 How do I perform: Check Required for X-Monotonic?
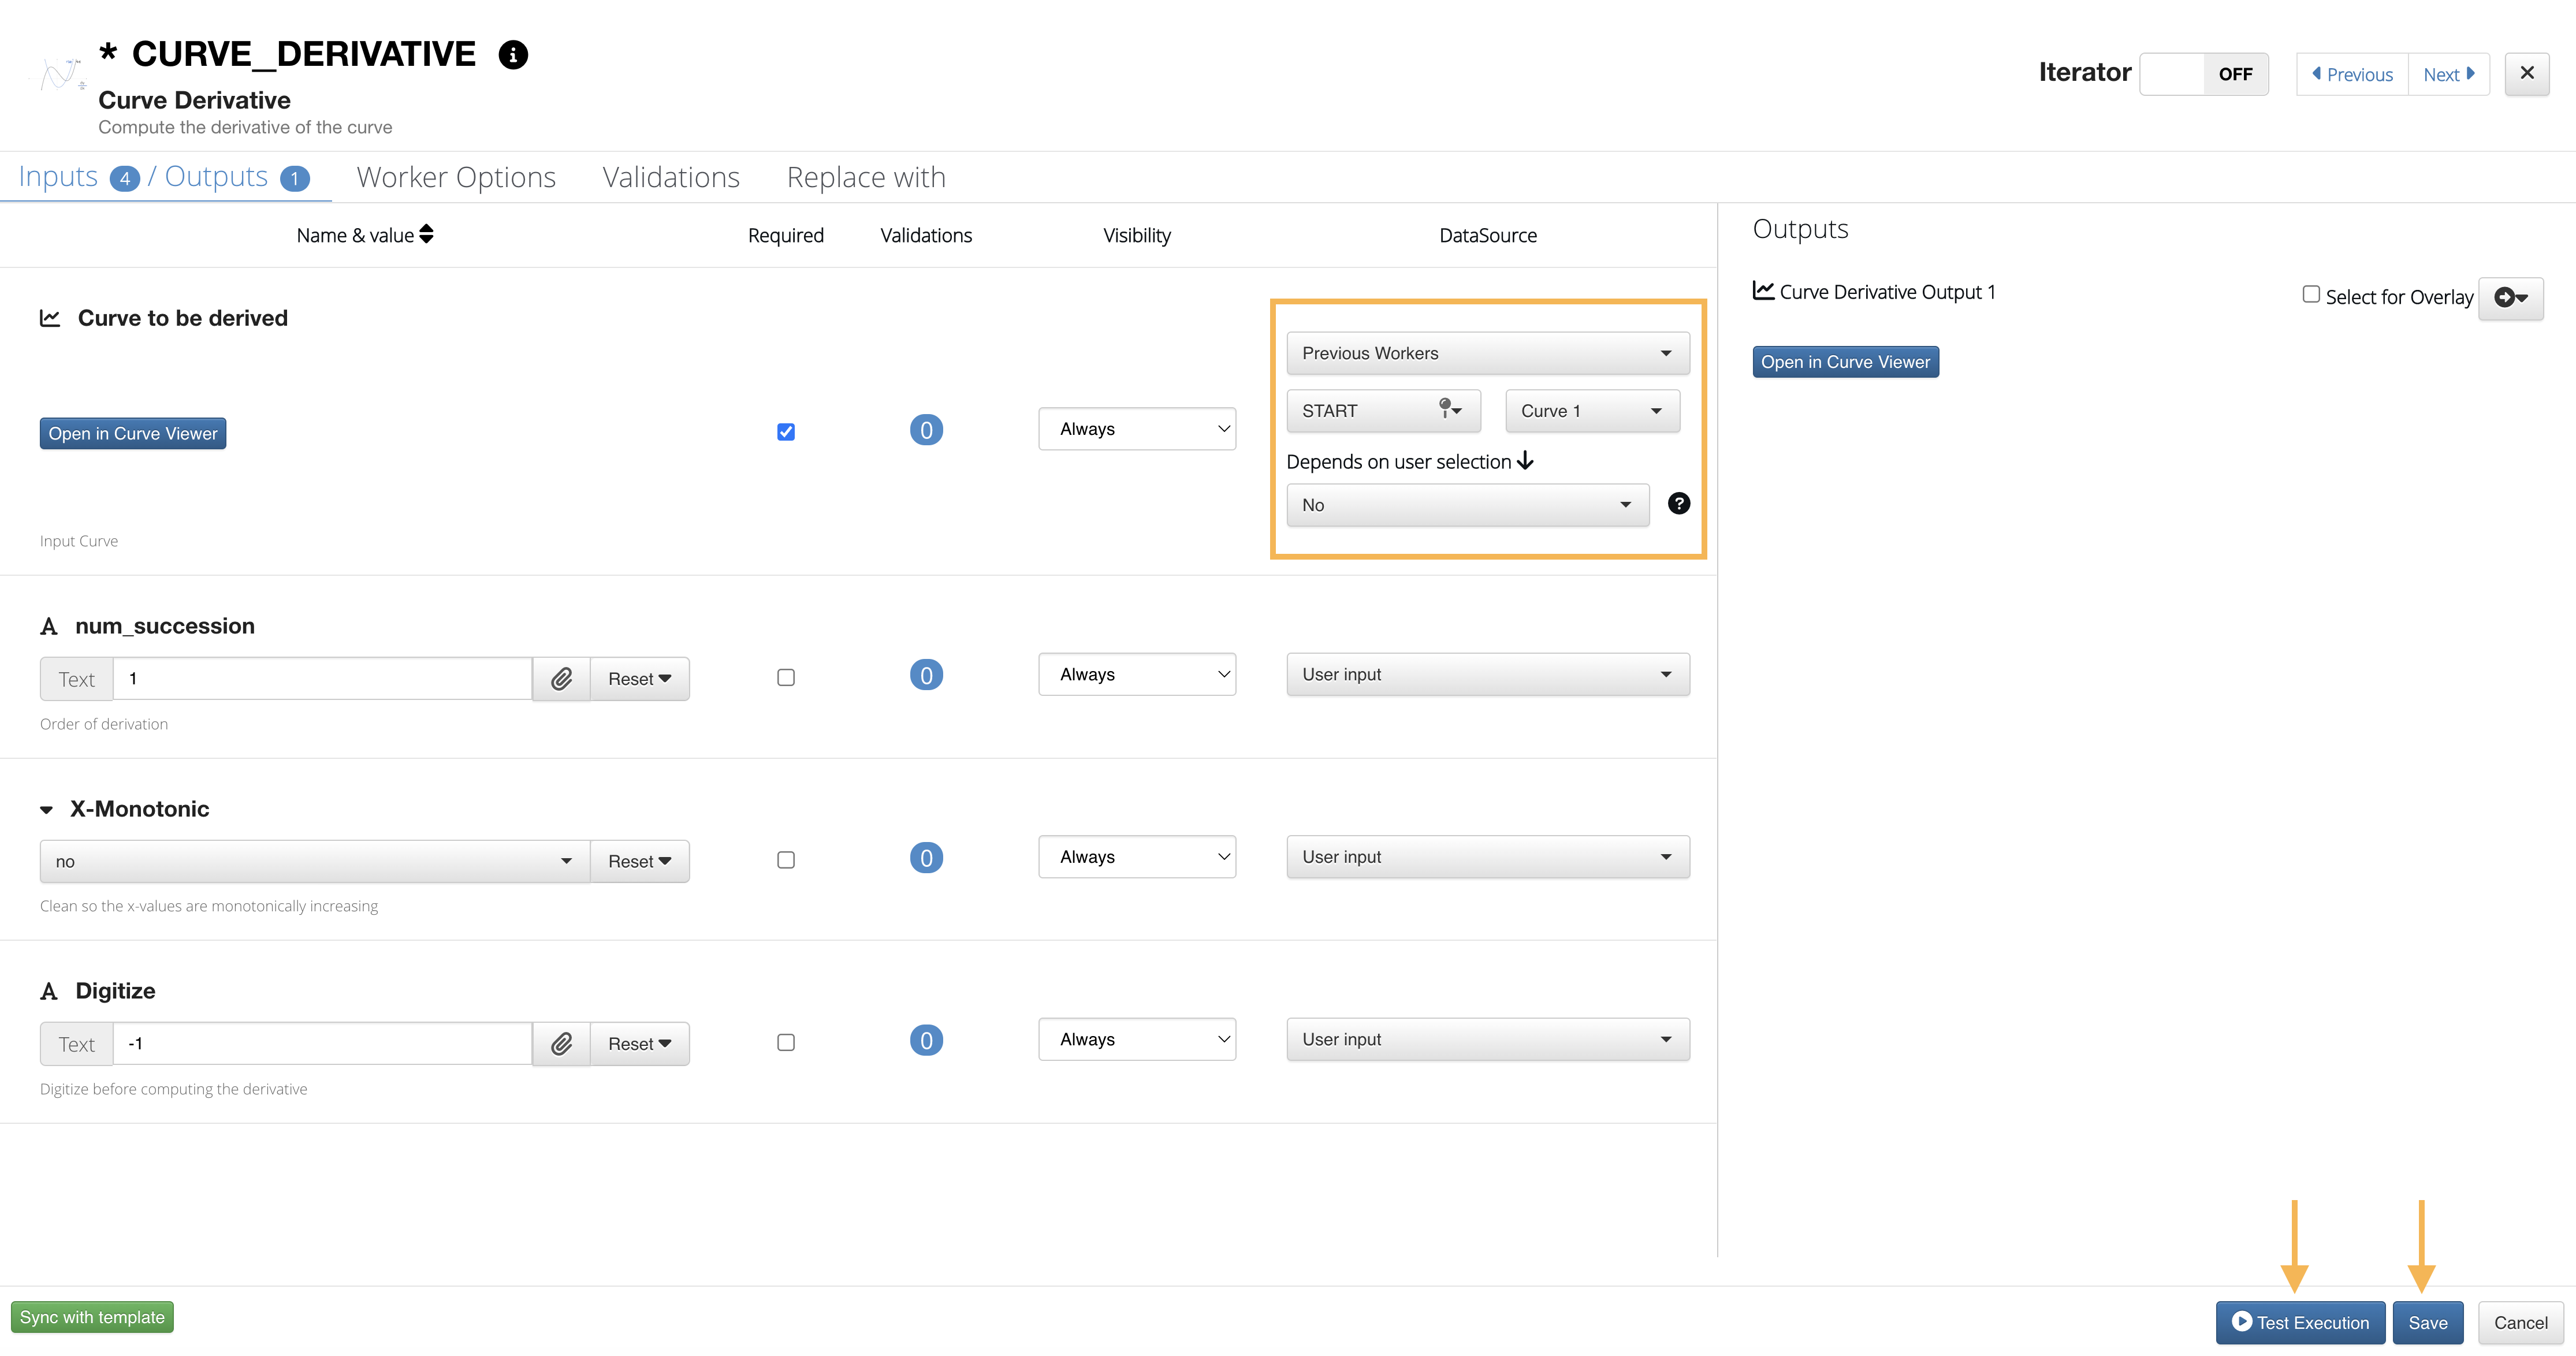click(x=786, y=860)
